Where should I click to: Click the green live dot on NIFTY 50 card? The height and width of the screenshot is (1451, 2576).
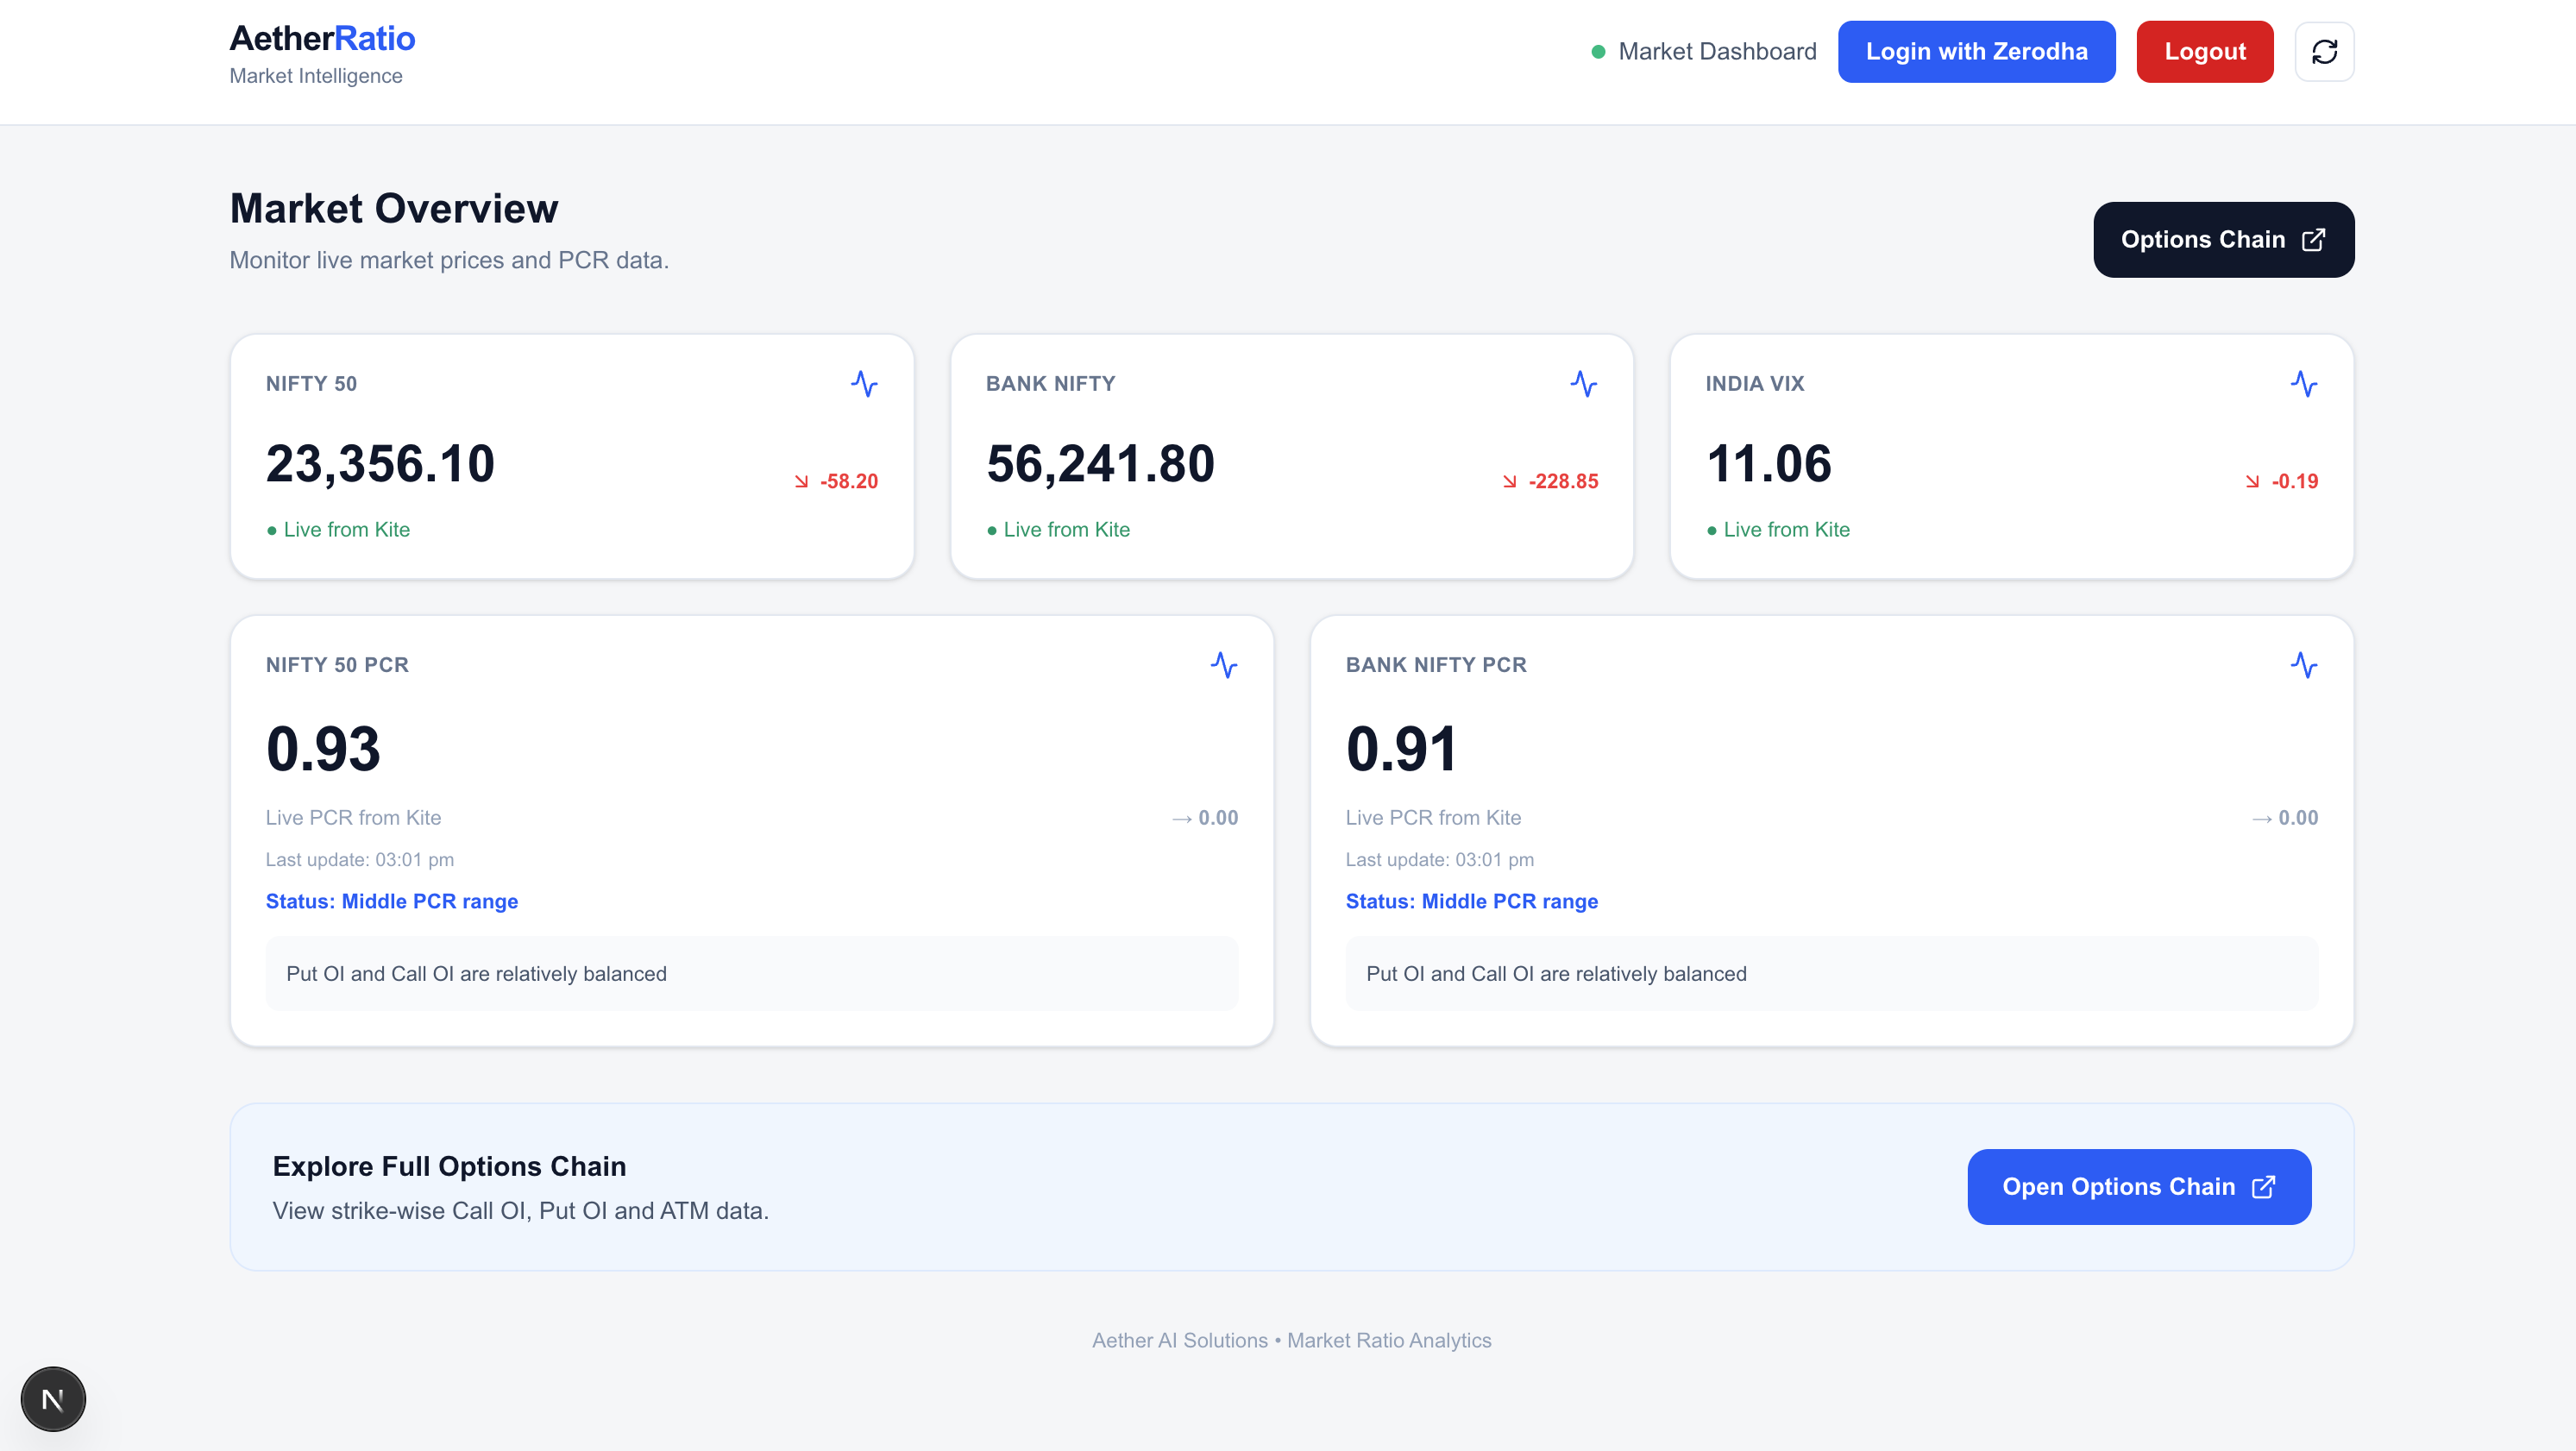(272, 531)
